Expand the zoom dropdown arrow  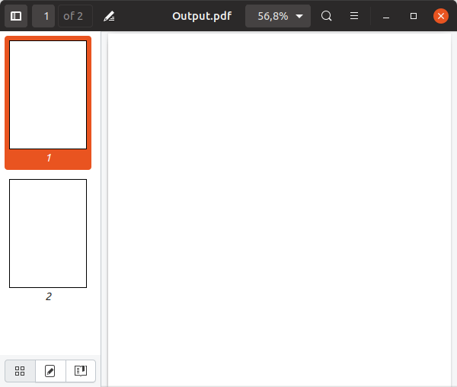[299, 16]
